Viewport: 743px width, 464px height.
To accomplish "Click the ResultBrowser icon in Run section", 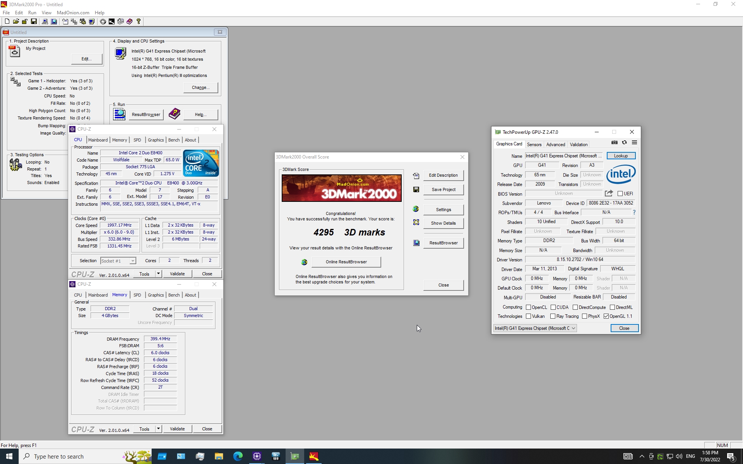I will coord(119,114).
